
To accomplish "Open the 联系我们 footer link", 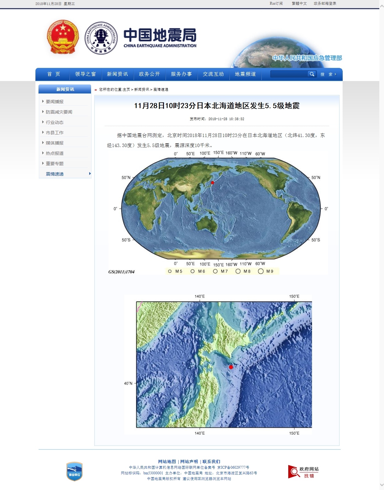I will pos(211,462).
